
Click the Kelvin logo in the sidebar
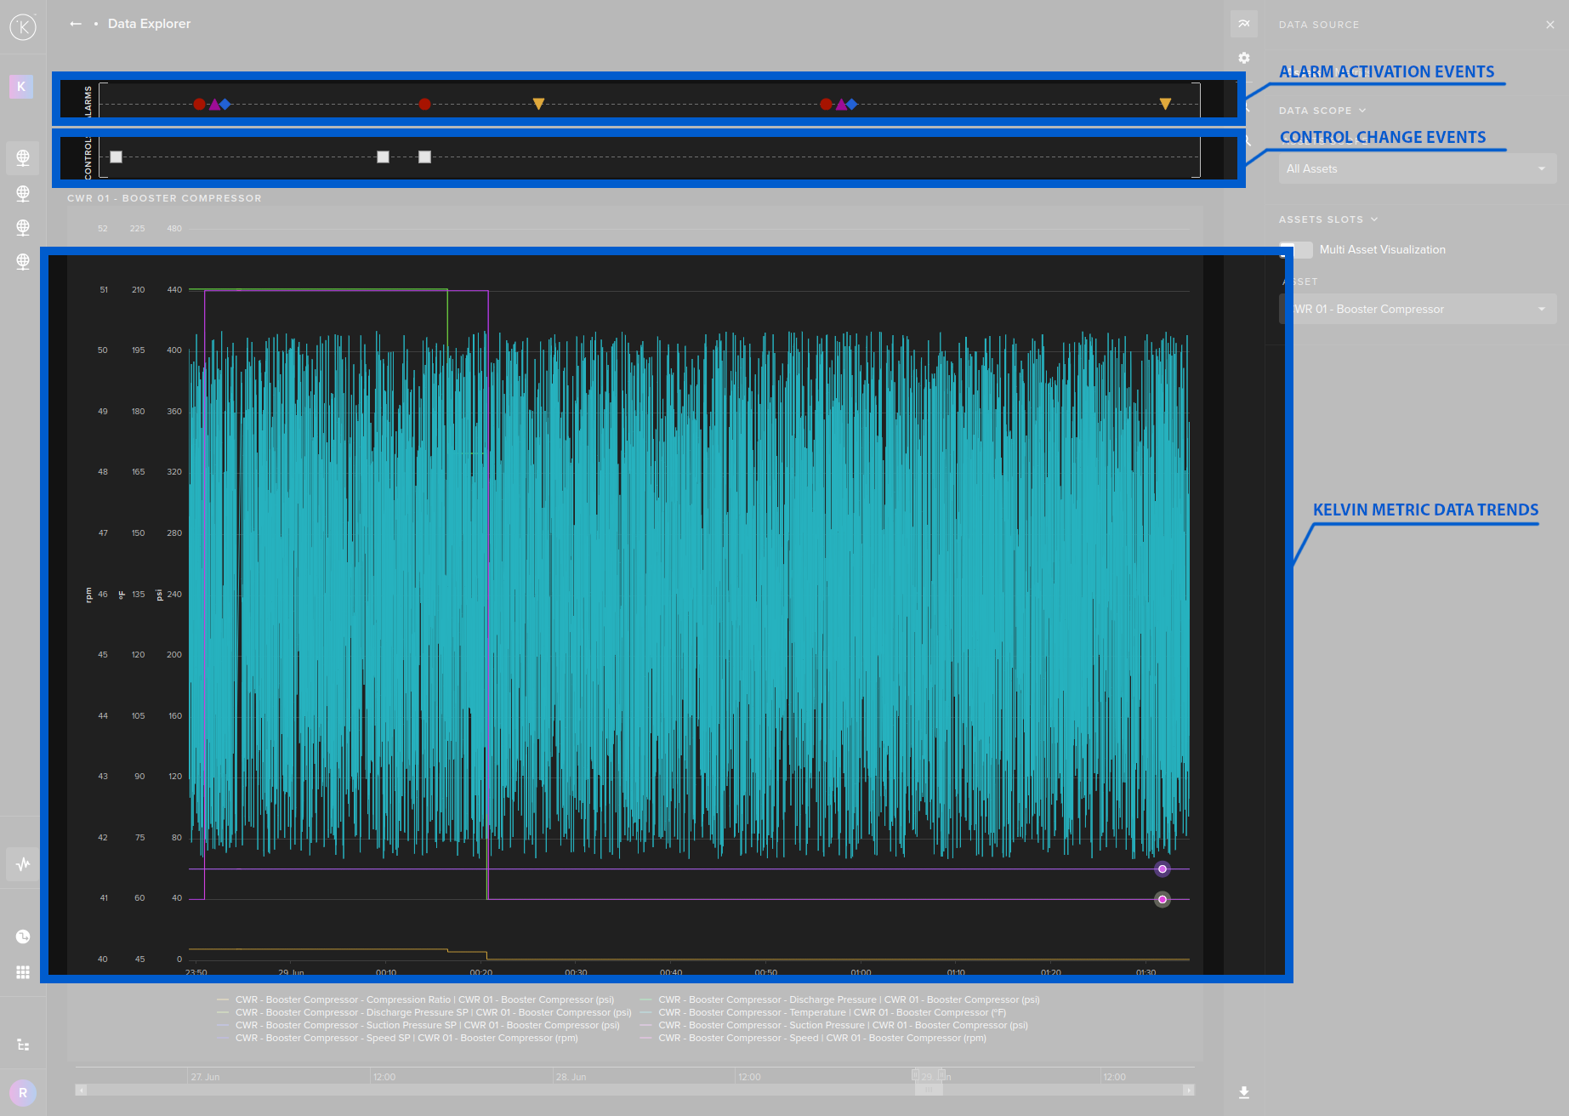(23, 27)
